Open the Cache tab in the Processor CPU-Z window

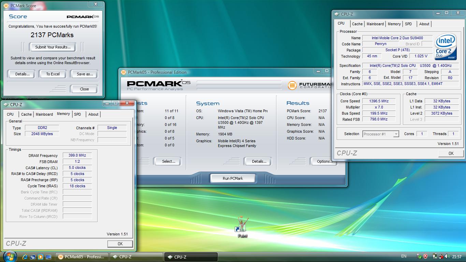(357, 24)
